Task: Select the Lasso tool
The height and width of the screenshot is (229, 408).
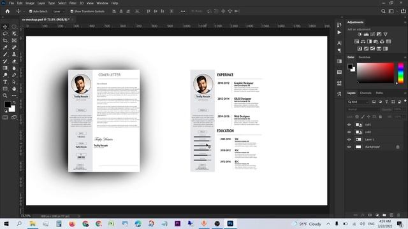Action: (x=5, y=34)
